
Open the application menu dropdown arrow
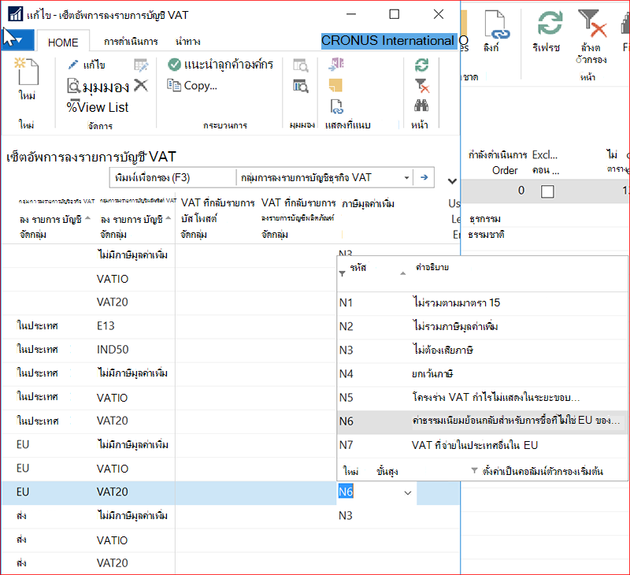click(17, 40)
